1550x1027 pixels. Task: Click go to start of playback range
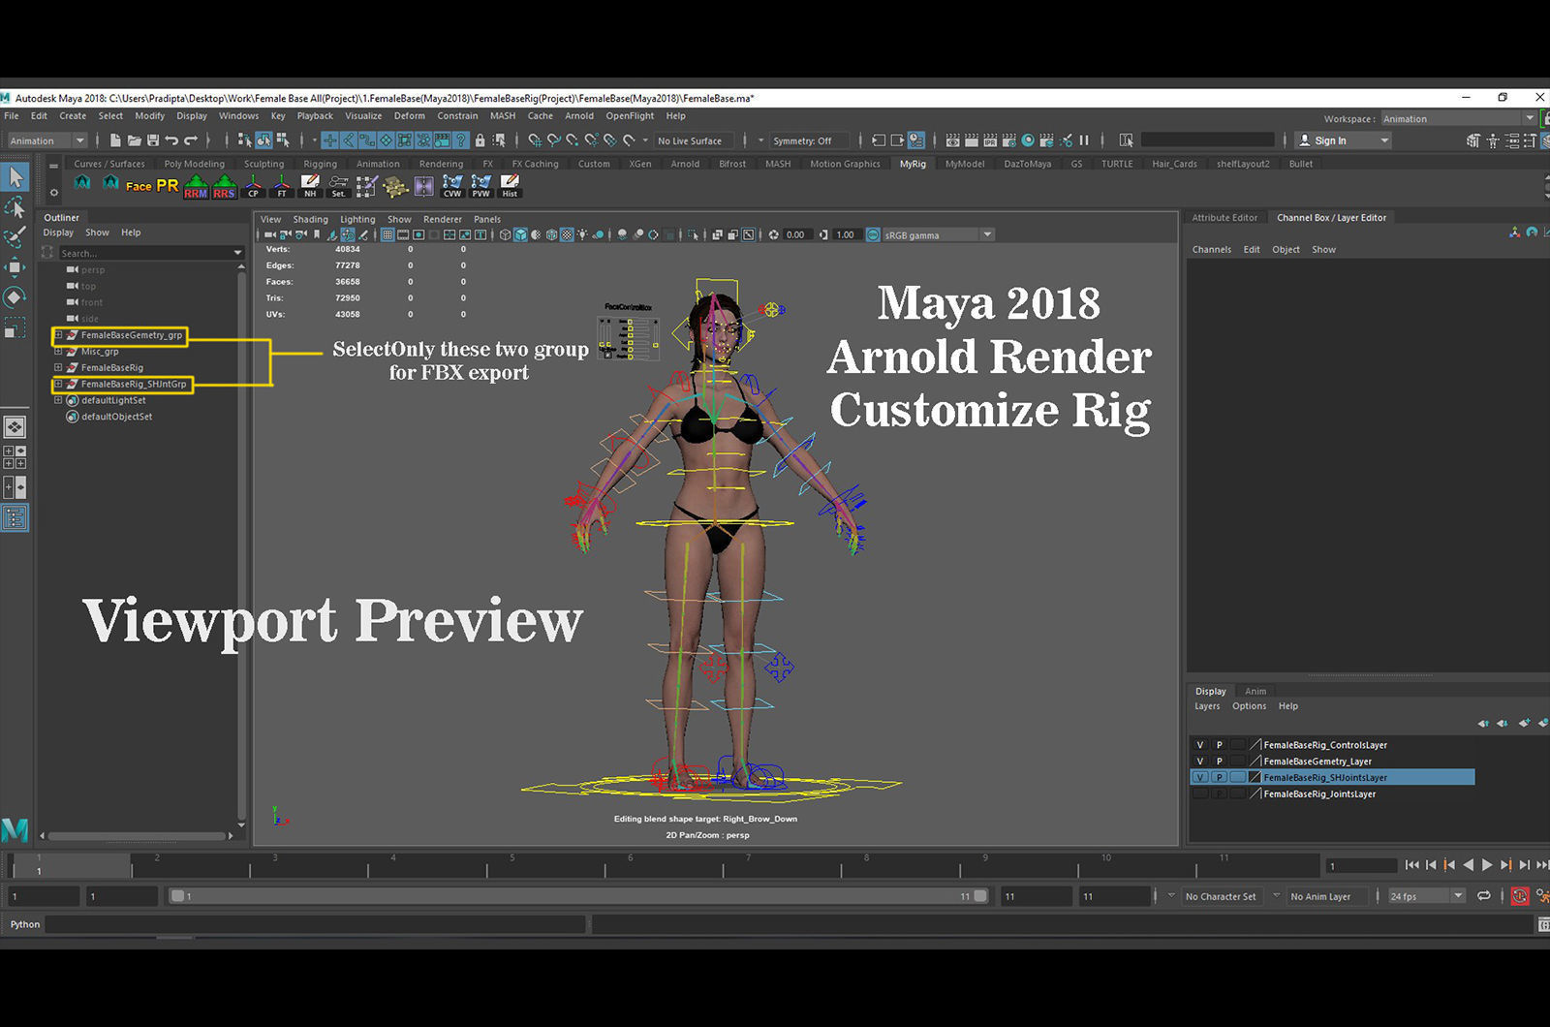click(x=1412, y=865)
